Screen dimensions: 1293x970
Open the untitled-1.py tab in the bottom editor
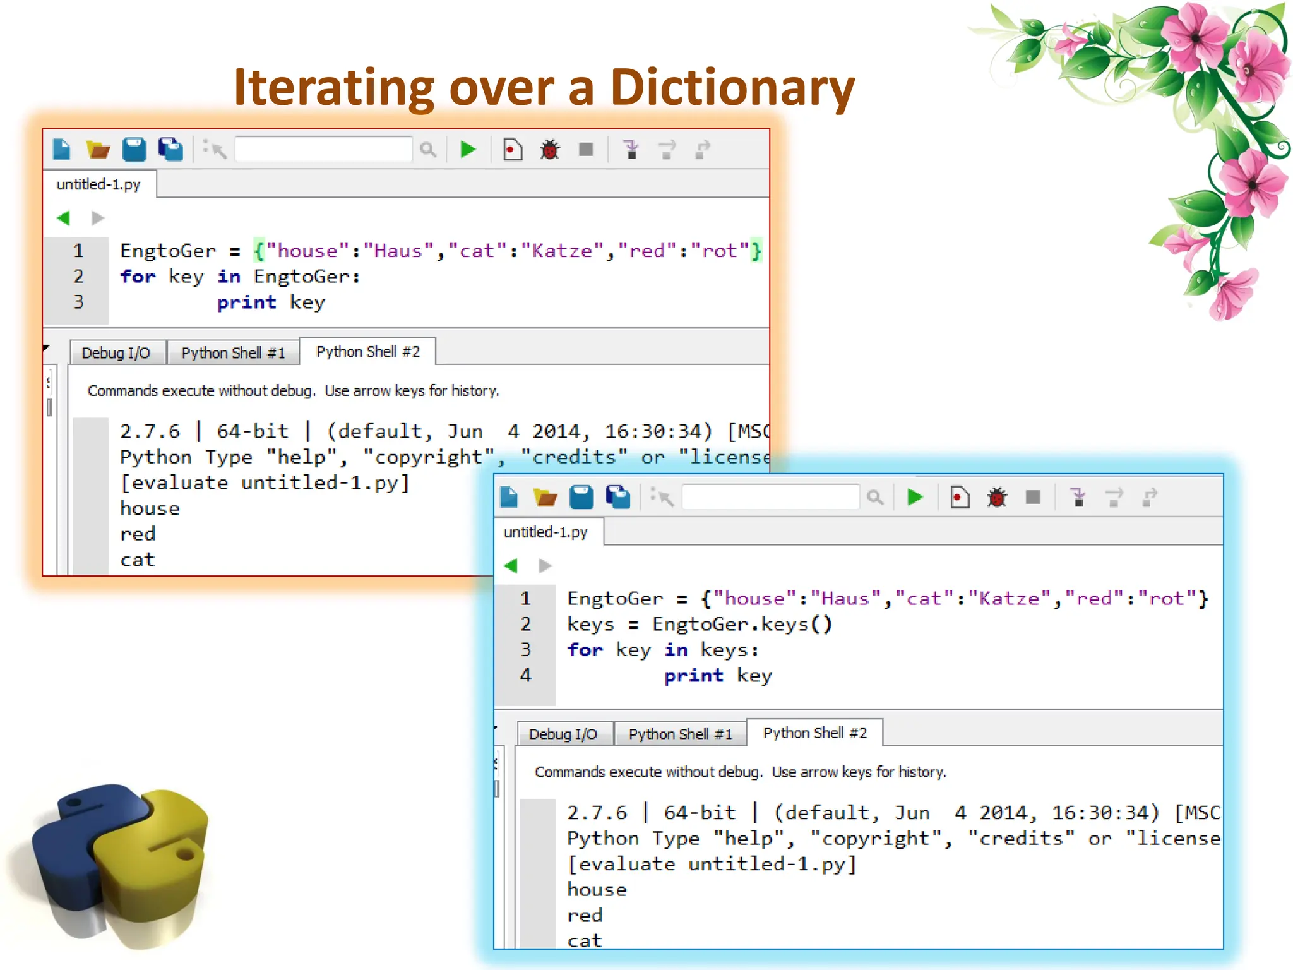(x=545, y=532)
